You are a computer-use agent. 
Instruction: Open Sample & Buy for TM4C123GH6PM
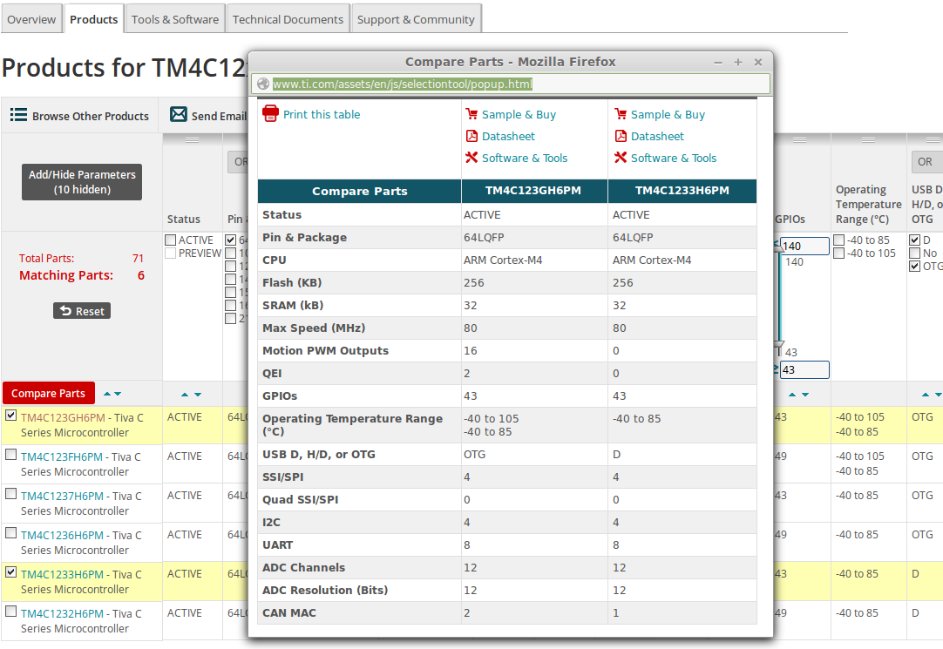519,114
